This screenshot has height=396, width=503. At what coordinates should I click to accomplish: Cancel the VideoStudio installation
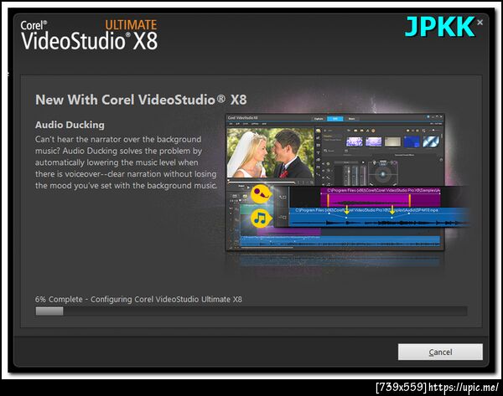[x=440, y=352]
